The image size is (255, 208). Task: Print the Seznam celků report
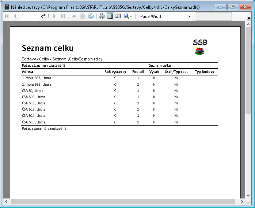[102, 16]
